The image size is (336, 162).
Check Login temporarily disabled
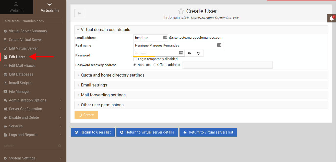135,59
